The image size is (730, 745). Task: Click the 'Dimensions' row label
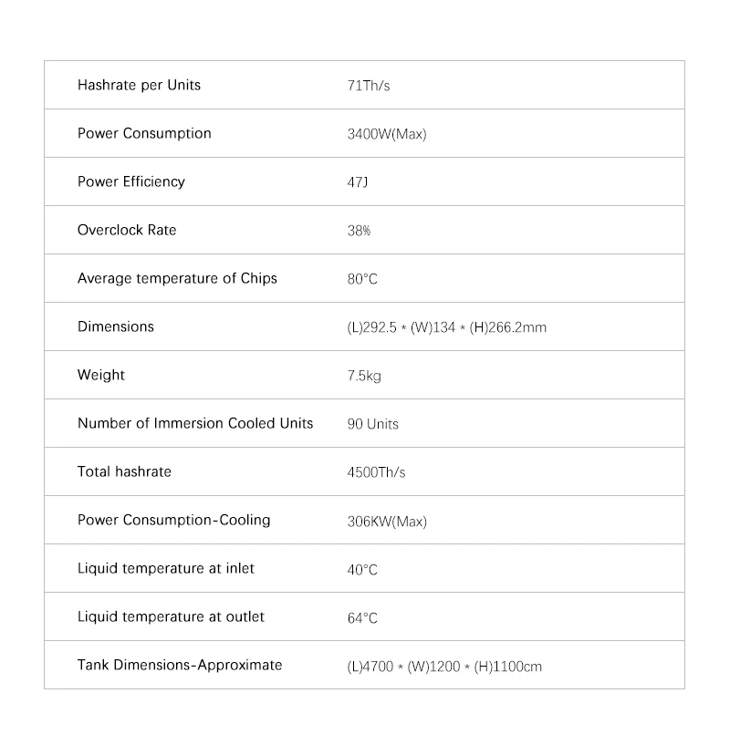coord(116,326)
